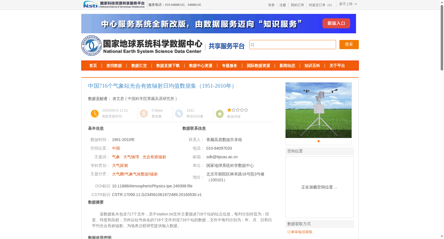Click the fifth rating star
This screenshot has height=239, width=444.
point(246,110)
